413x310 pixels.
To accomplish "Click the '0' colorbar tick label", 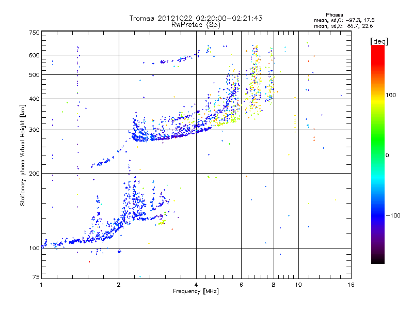I will pos(387,156).
